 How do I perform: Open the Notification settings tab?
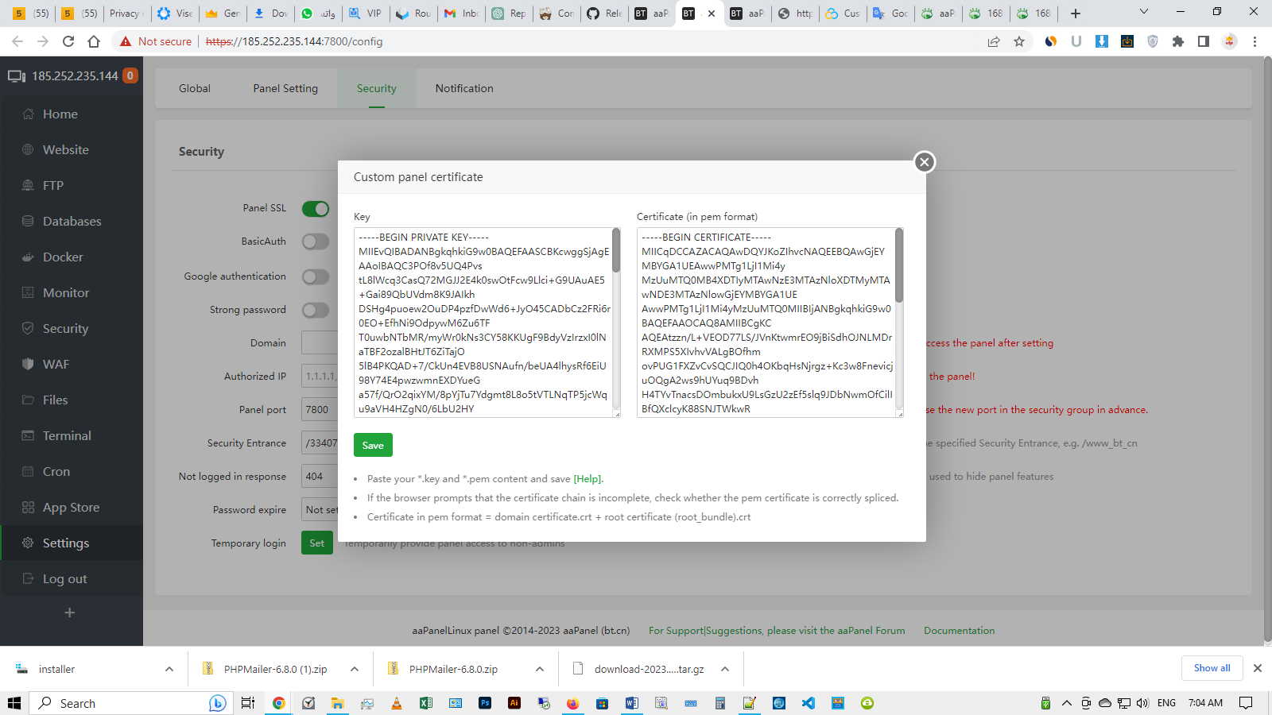464,88
